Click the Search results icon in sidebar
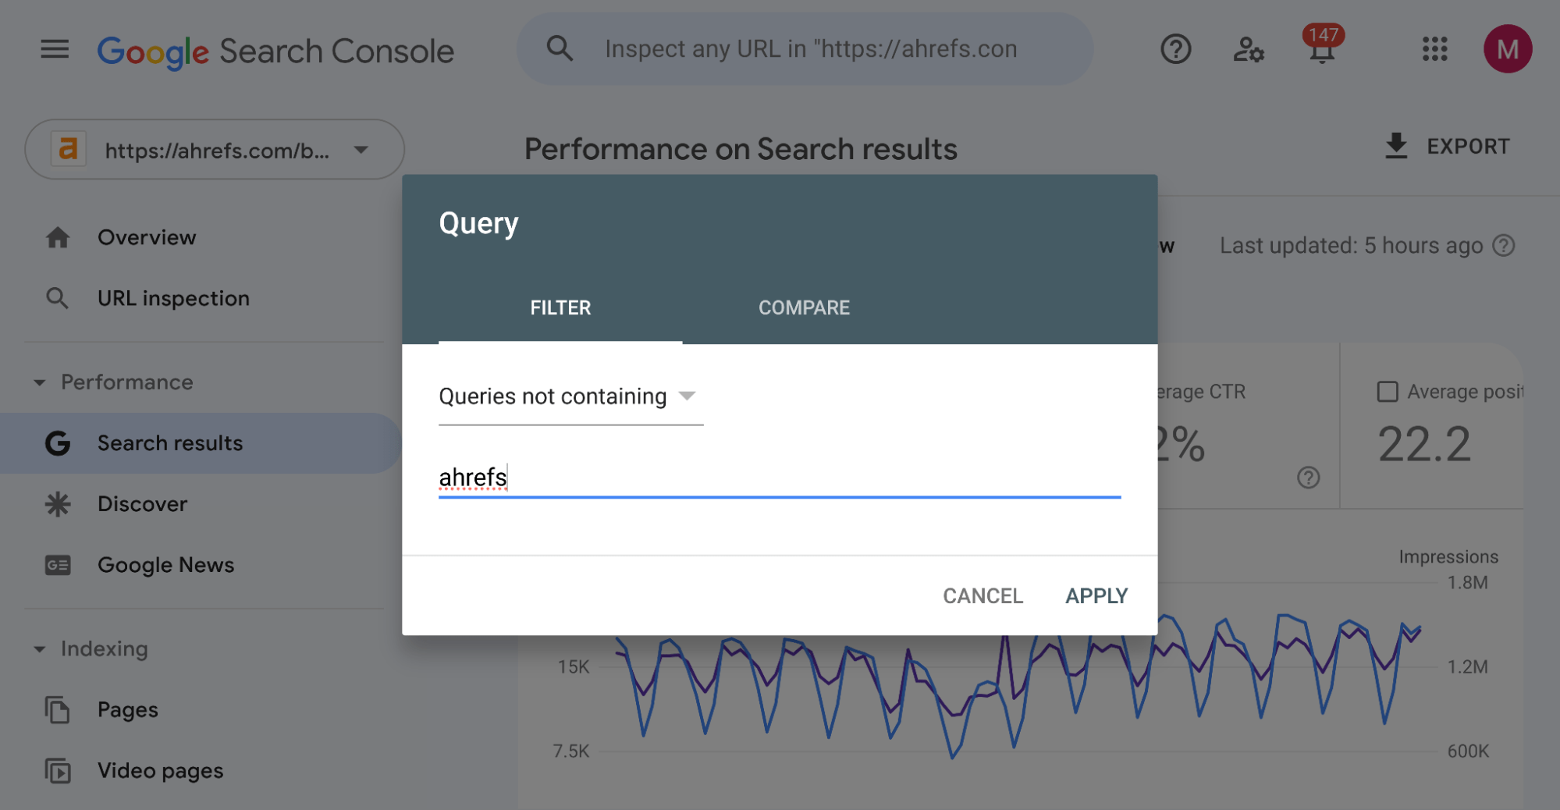This screenshot has width=1560, height=810. 58,442
